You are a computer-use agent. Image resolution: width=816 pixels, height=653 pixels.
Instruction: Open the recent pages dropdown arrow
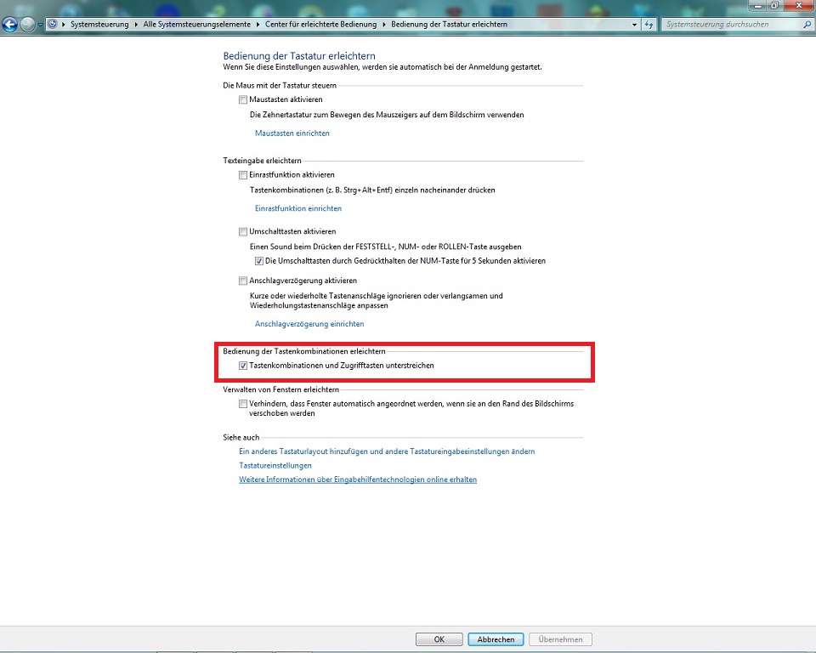[41, 25]
